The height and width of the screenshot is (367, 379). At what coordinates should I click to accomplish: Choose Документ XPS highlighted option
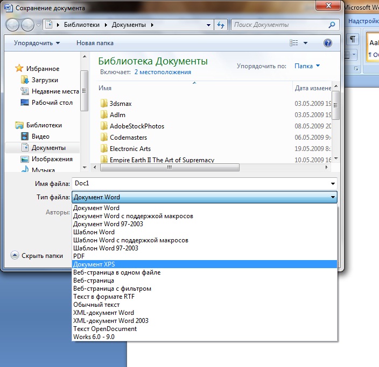205,264
